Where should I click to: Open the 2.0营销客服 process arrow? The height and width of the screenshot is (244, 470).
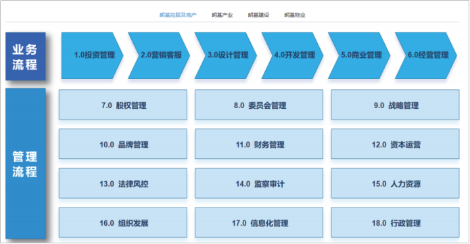[159, 55]
